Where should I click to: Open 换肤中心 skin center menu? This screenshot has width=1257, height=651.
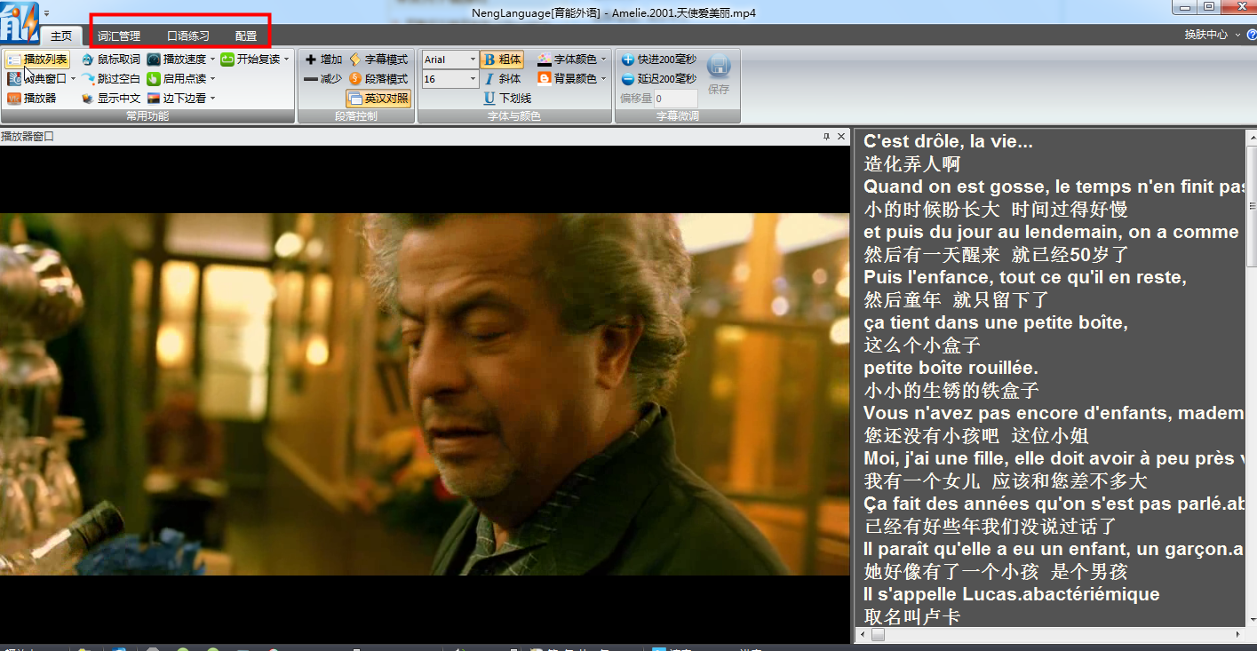point(1212,35)
